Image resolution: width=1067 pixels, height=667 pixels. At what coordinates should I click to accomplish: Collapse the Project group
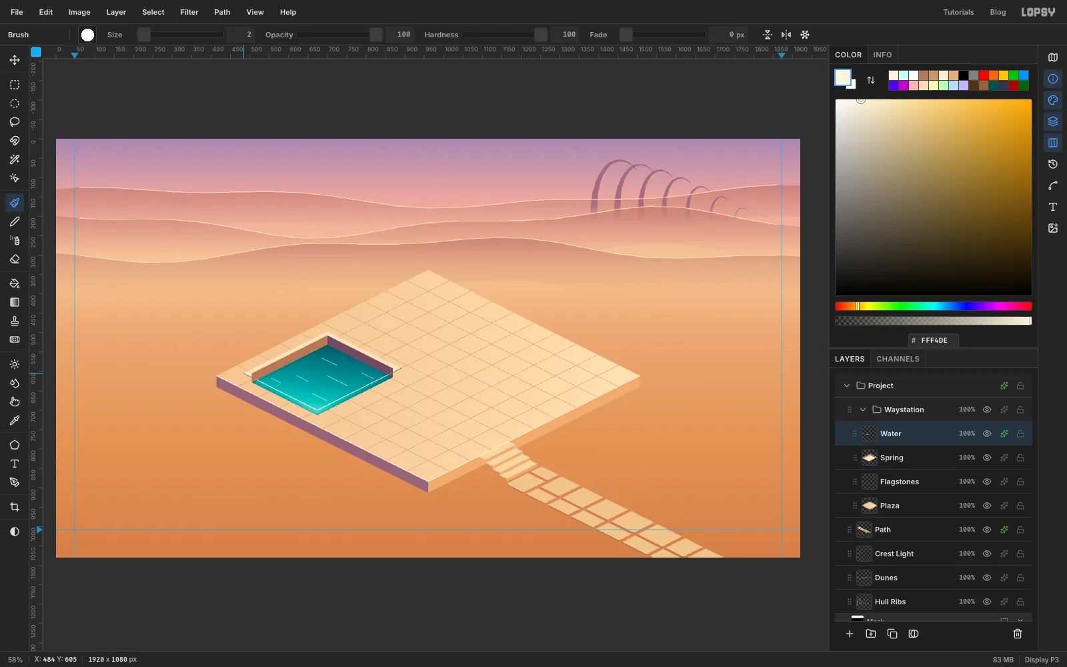[847, 386]
